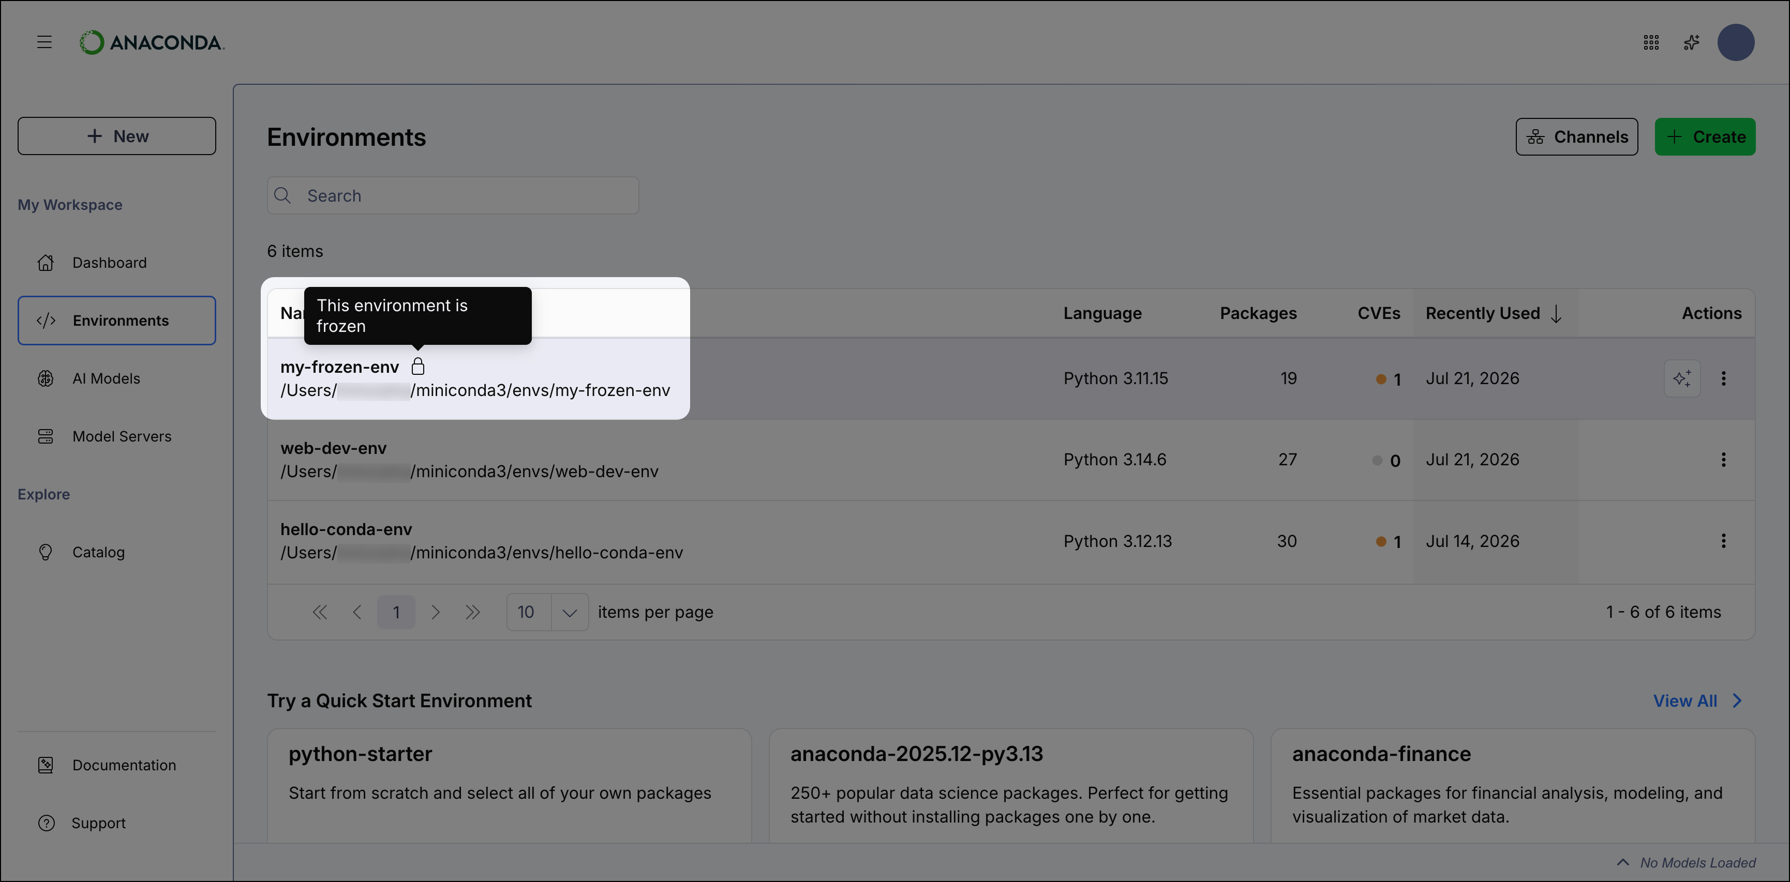The width and height of the screenshot is (1790, 882).
Task: Go to the next page
Action: (x=436, y=612)
